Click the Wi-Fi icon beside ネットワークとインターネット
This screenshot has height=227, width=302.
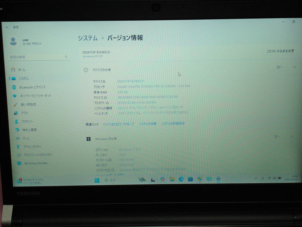coord(15,96)
